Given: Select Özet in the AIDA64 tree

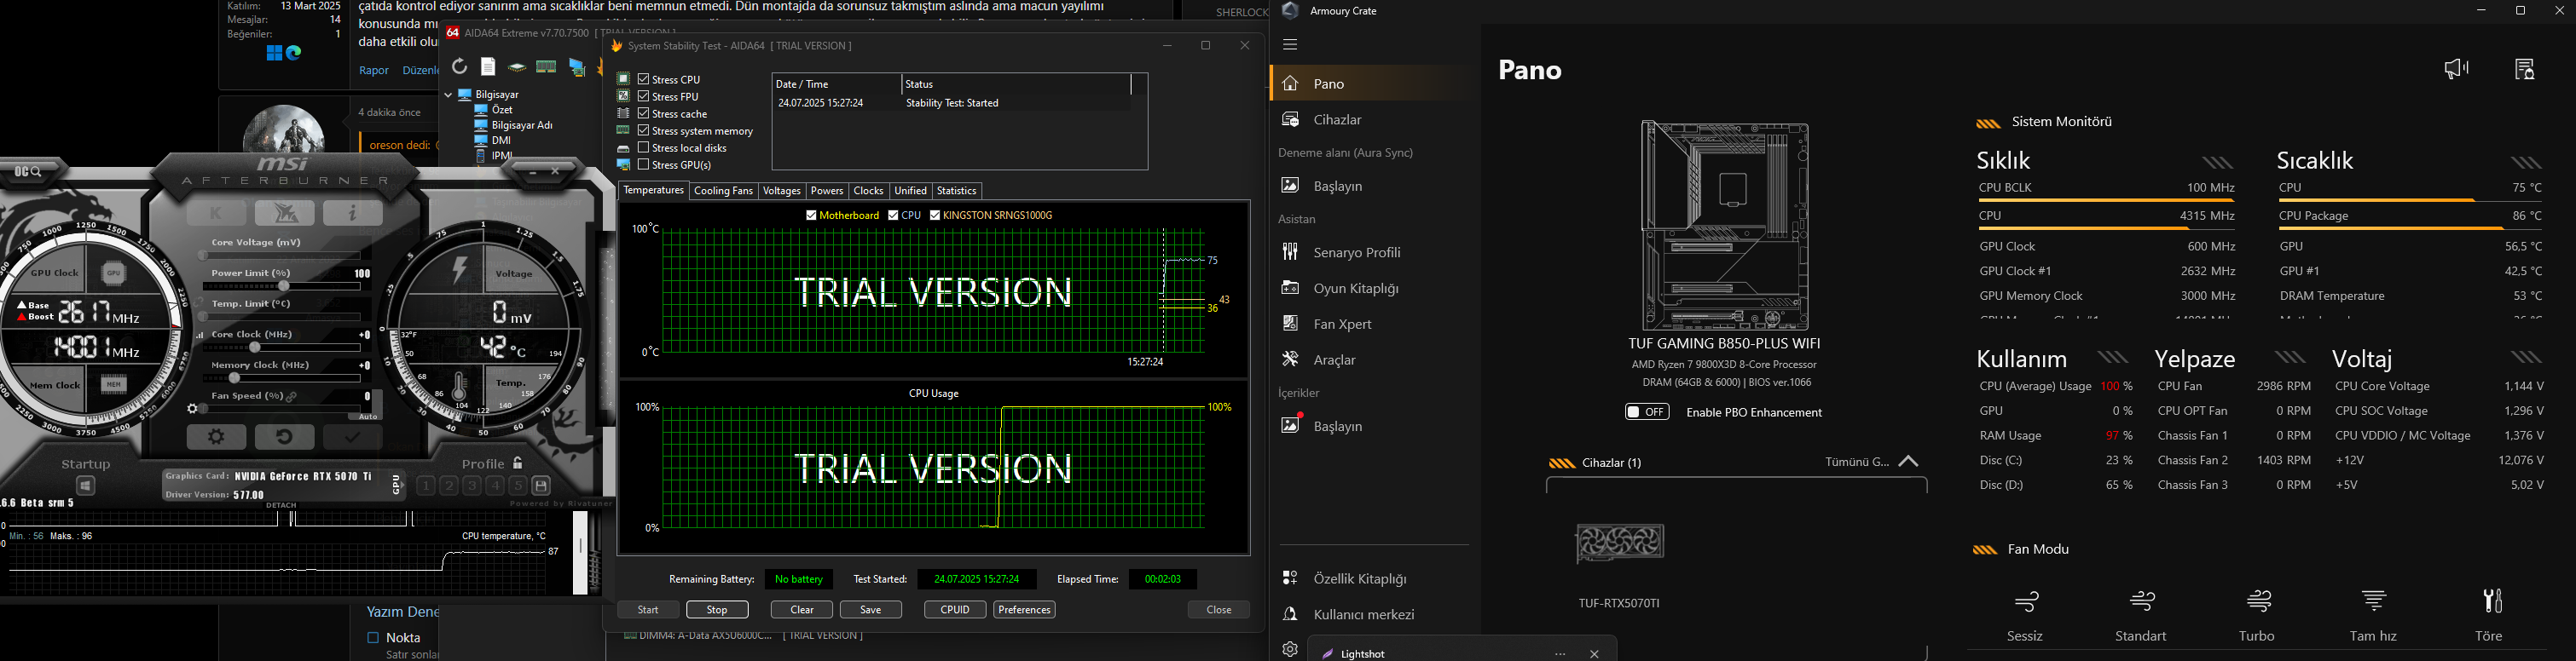Looking at the screenshot, I should point(503,110).
